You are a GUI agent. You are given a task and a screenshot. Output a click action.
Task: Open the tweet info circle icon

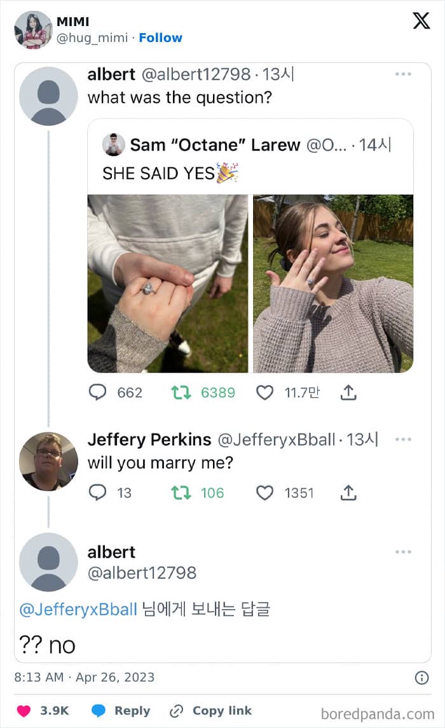[421, 678]
